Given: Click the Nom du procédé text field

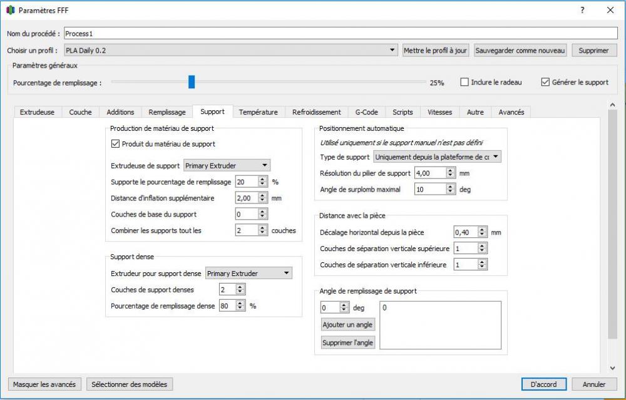Looking at the screenshot, I should click(x=341, y=34).
